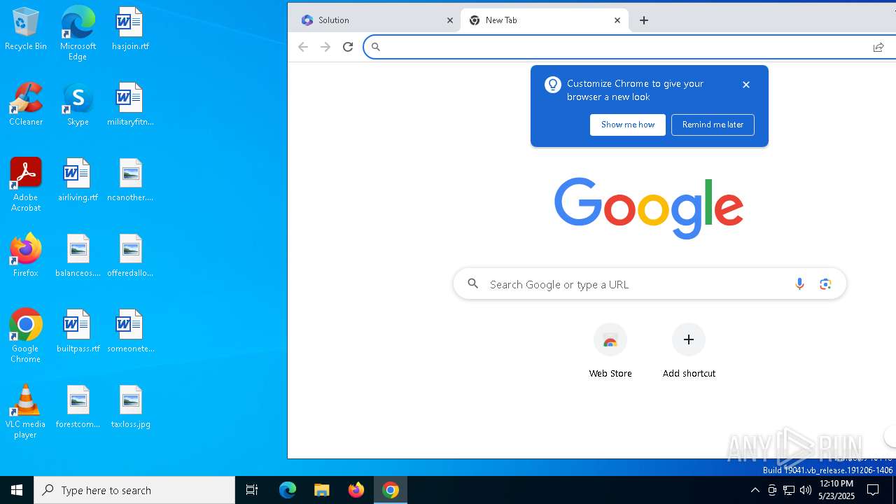Select the builtpass.rtf desktop file
Image resolution: width=896 pixels, height=504 pixels.
click(x=78, y=331)
